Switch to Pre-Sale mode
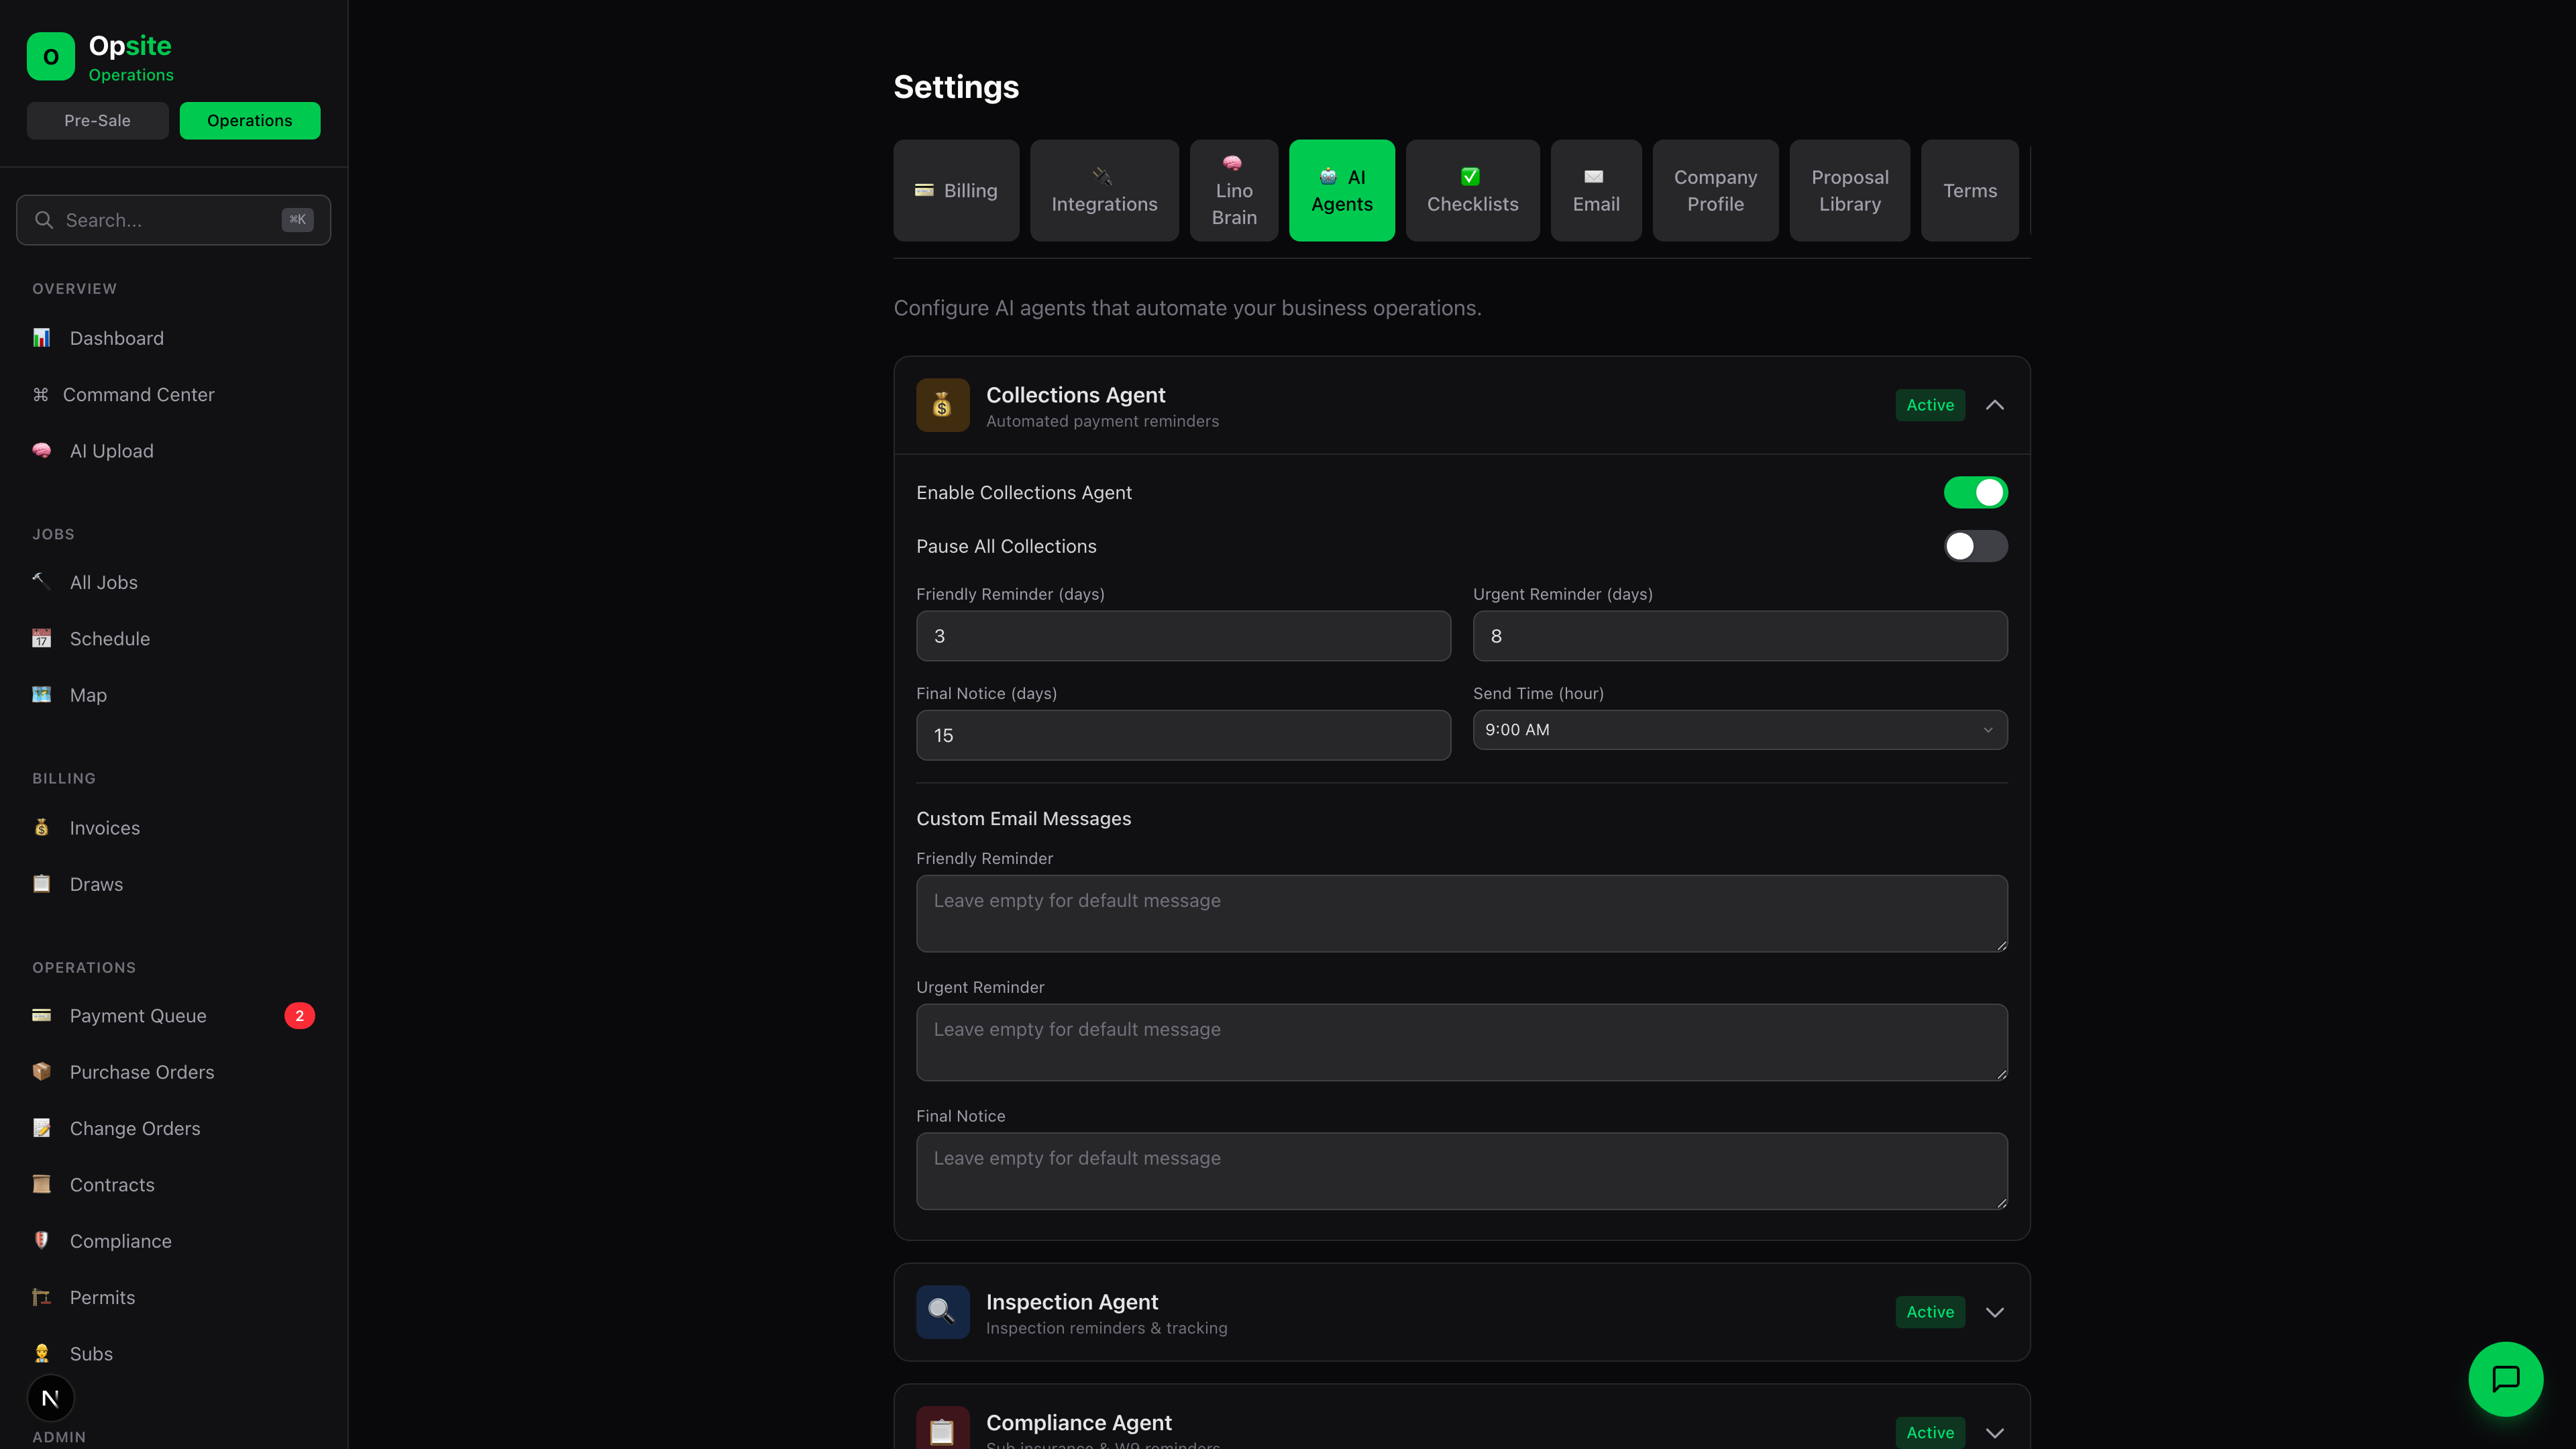2576x1449 pixels. pyautogui.click(x=97, y=120)
